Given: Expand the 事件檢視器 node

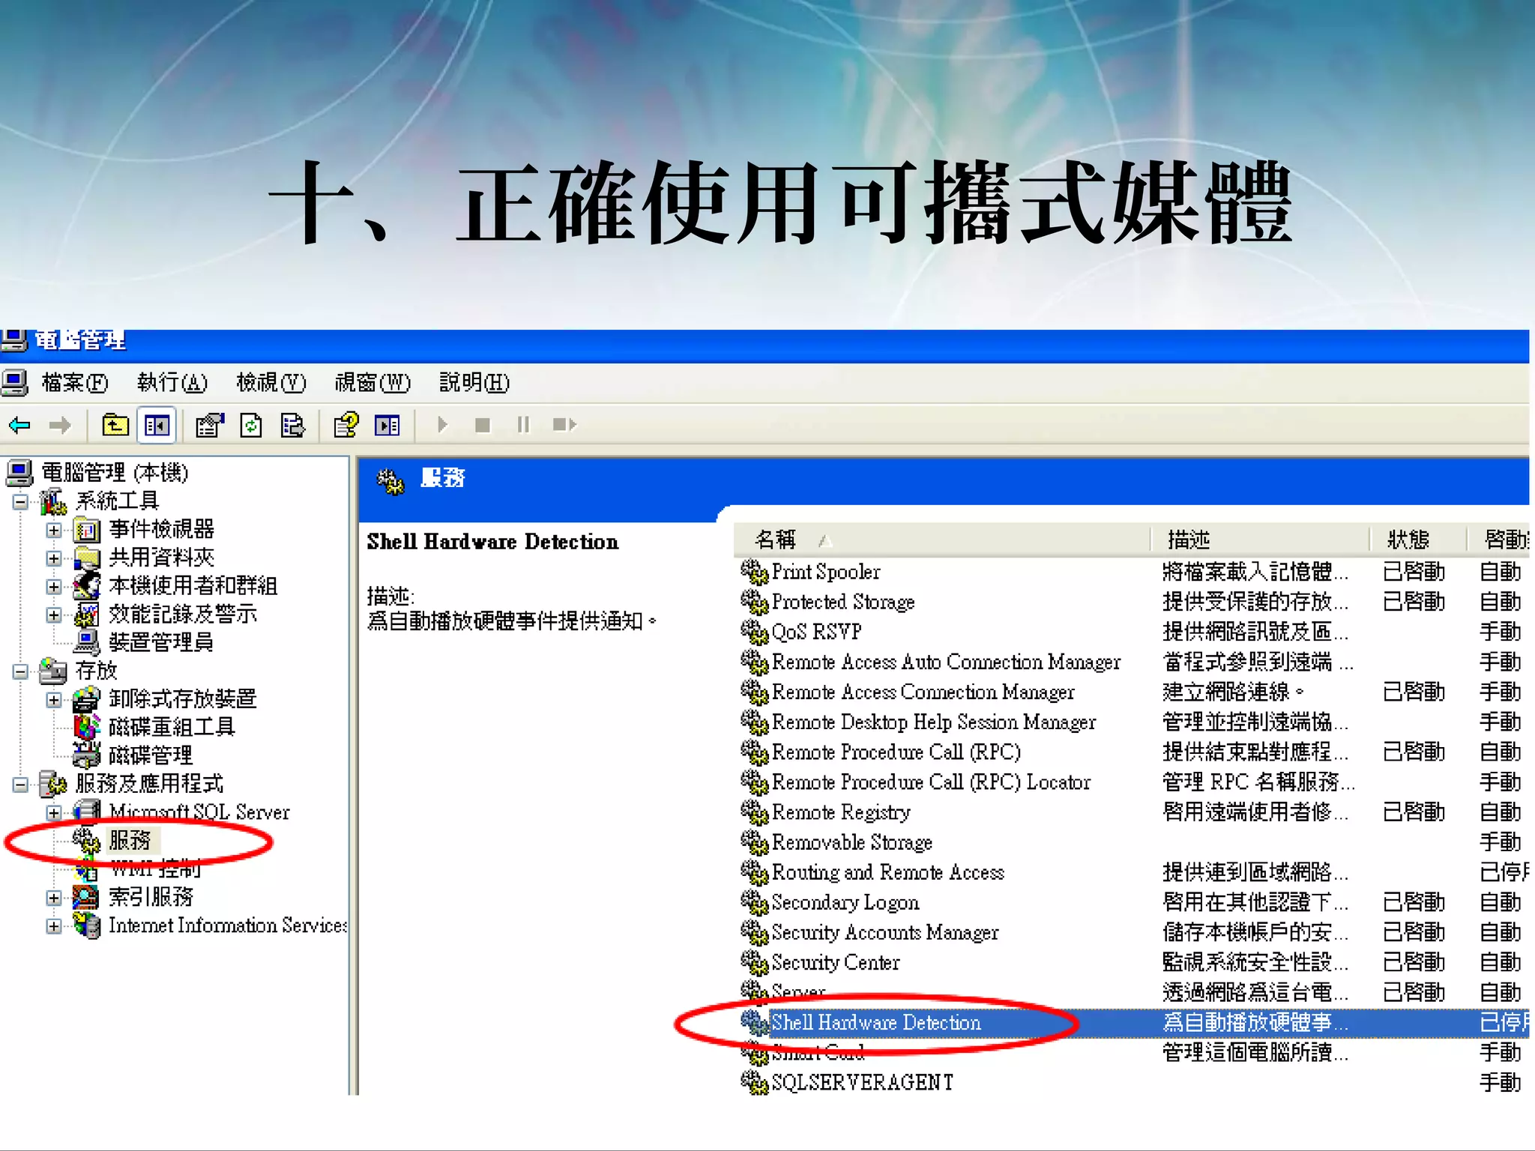Looking at the screenshot, I should 54,530.
